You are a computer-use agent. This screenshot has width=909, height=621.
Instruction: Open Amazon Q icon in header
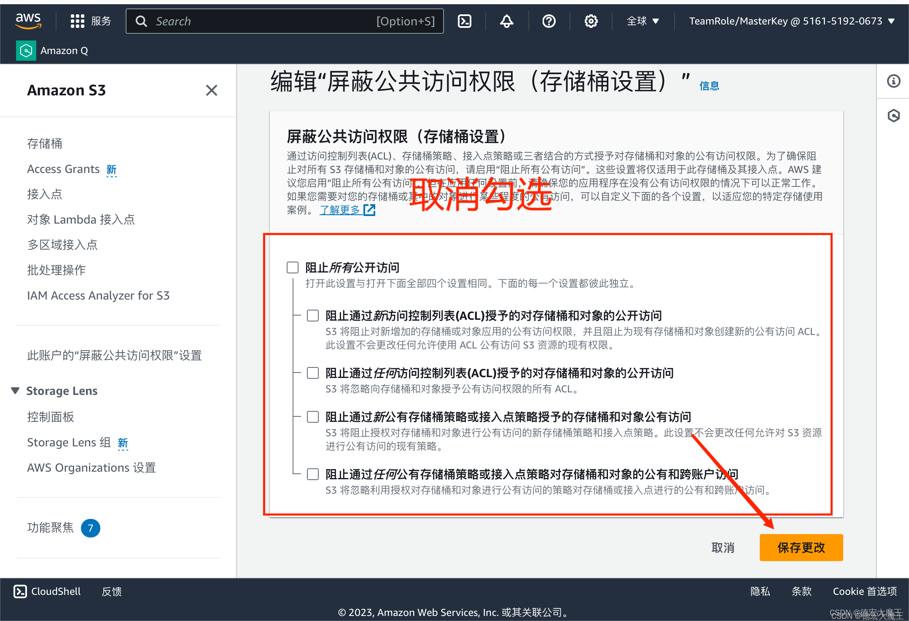pyautogui.click(x=26, y=51)
